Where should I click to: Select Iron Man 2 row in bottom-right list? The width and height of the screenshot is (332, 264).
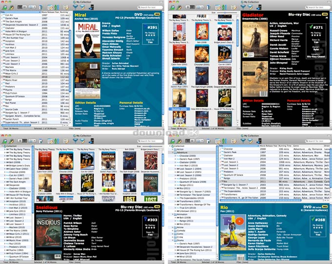point(274,159)
